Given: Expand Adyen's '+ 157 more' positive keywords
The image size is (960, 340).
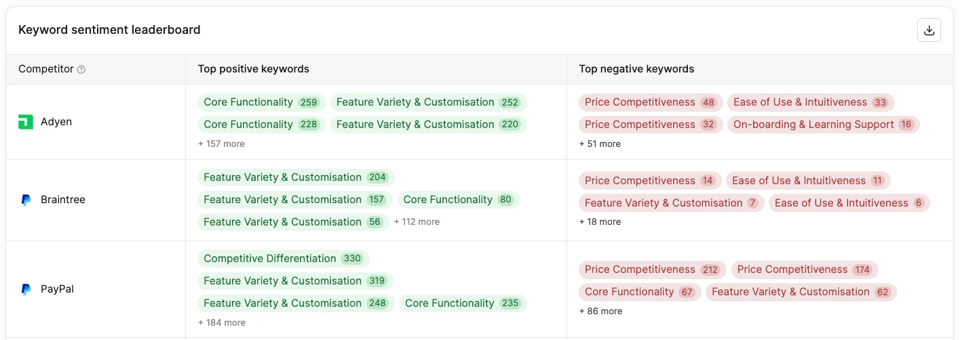Looking at the screenshot, I should 221,144.
